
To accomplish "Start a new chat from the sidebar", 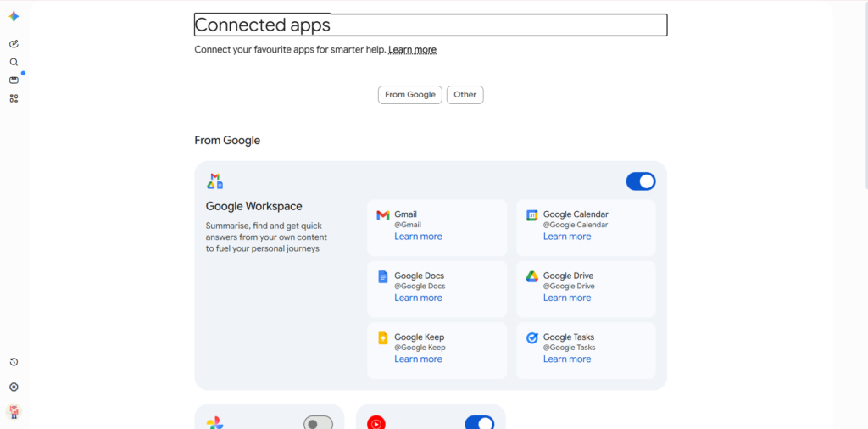I will 14,44.
